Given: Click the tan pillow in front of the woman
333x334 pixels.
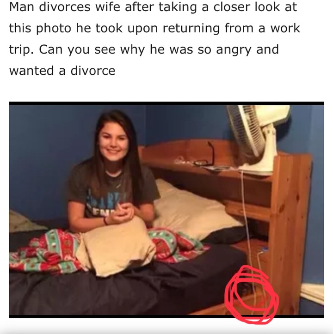Looking at the screenshot, I should [115, 247].
